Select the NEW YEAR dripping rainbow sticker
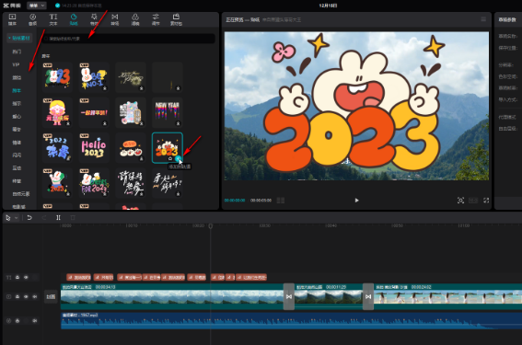This screenshot has width=522, height=345. pos(168,112)
